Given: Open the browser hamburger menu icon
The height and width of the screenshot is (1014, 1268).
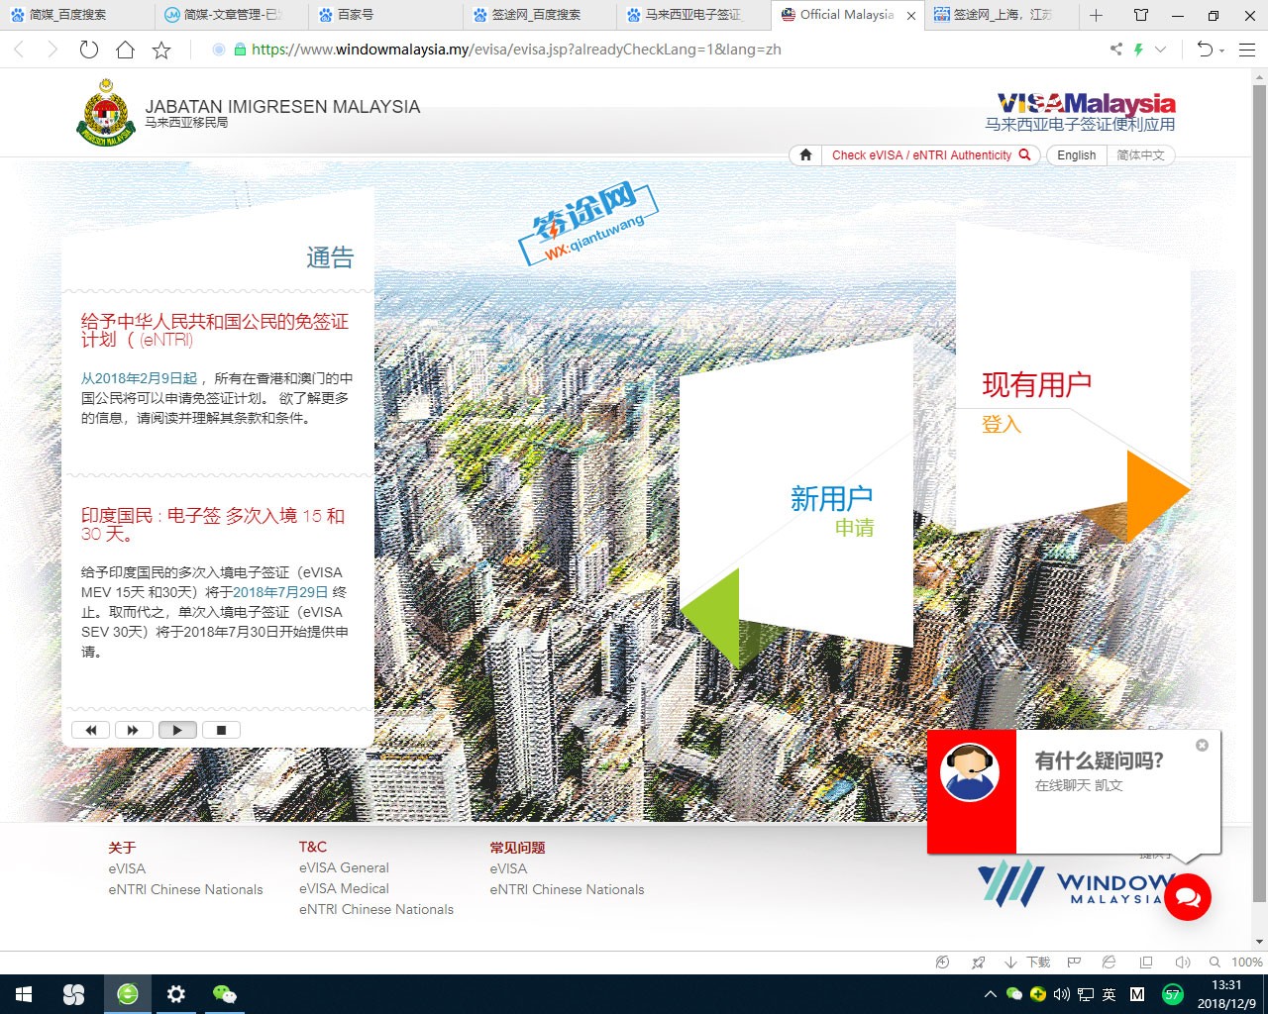Looking at the screenshot, I should [1247, 50].
